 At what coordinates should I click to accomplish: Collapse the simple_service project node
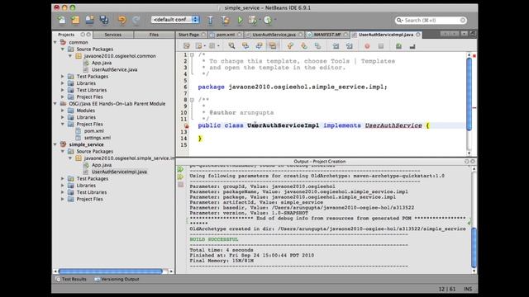pos(55,144)
